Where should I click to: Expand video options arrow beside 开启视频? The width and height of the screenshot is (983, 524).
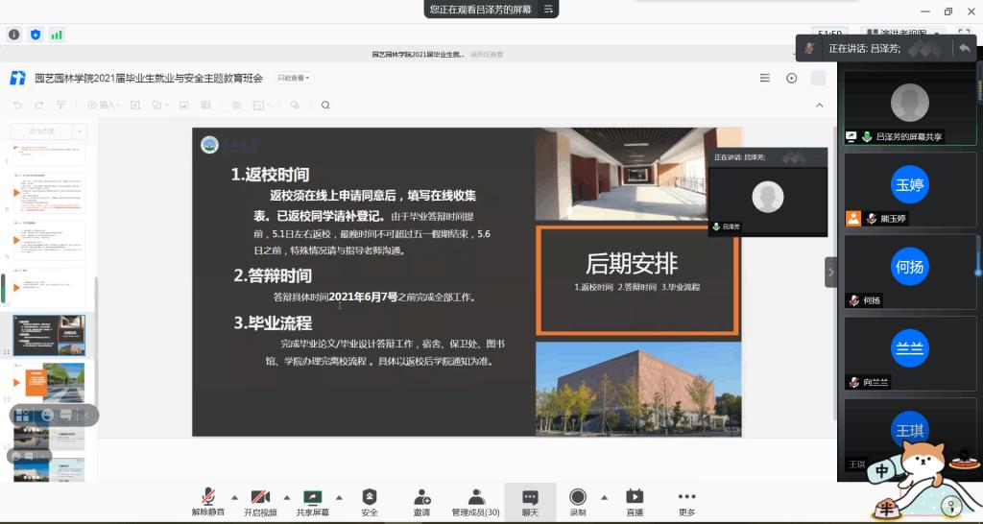[x=285, y=497]
